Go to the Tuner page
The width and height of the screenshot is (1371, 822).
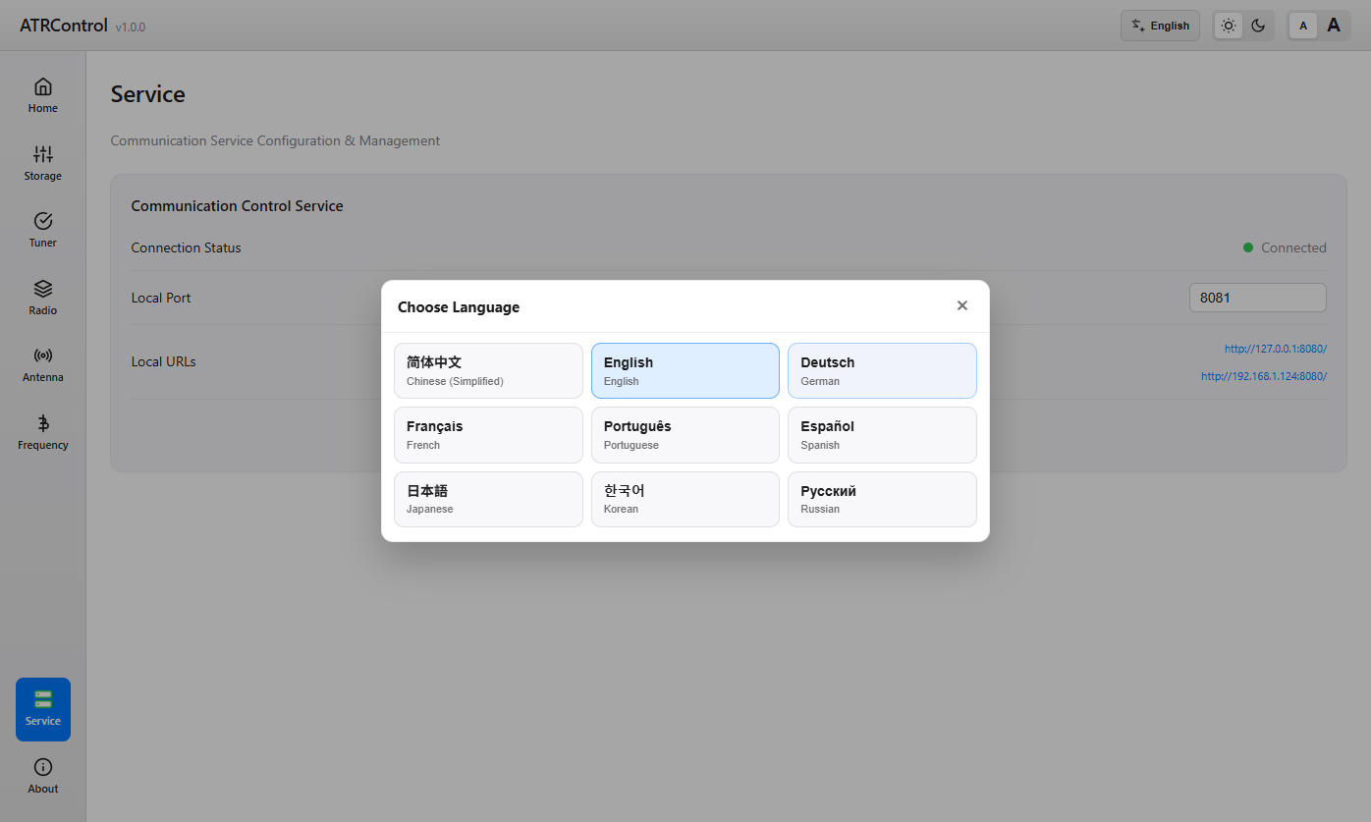(43, 230)
